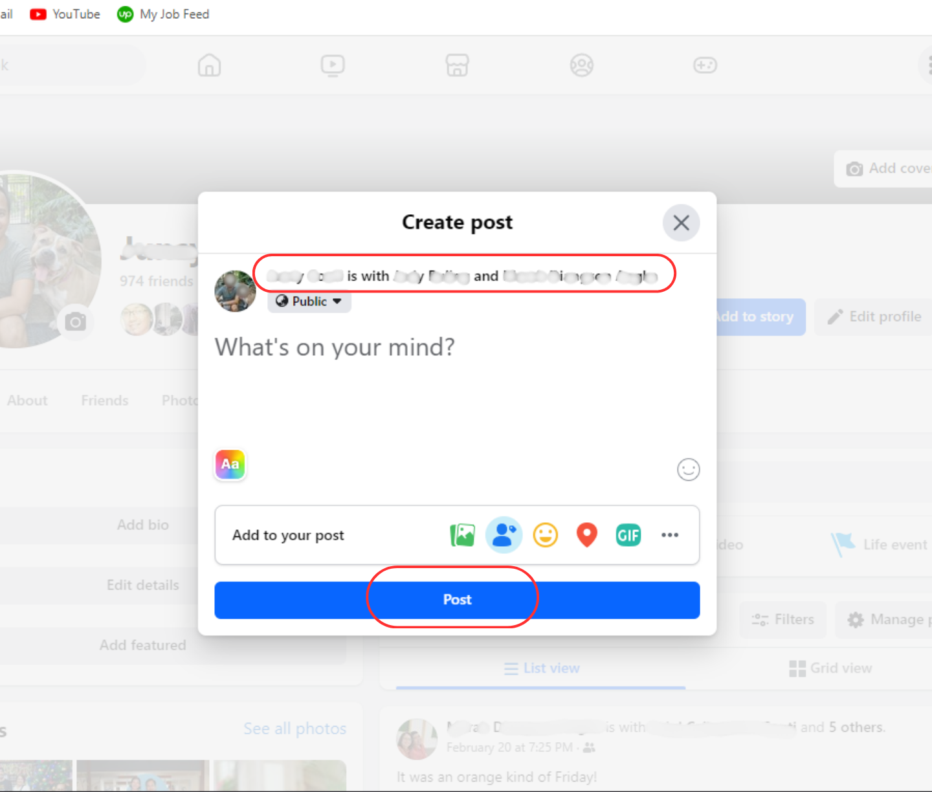Open the emoji picker in the post box
Image resolution: width=932 pixels, height=792 pixels.
pos(688,469)
